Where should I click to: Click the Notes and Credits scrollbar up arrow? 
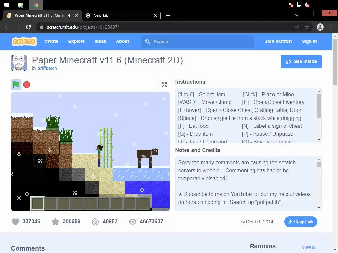(319, 159)
